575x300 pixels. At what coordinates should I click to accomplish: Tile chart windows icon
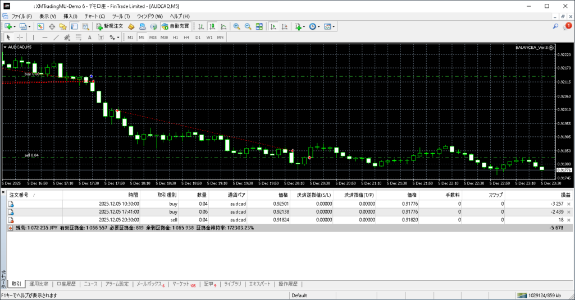point(259,26)
